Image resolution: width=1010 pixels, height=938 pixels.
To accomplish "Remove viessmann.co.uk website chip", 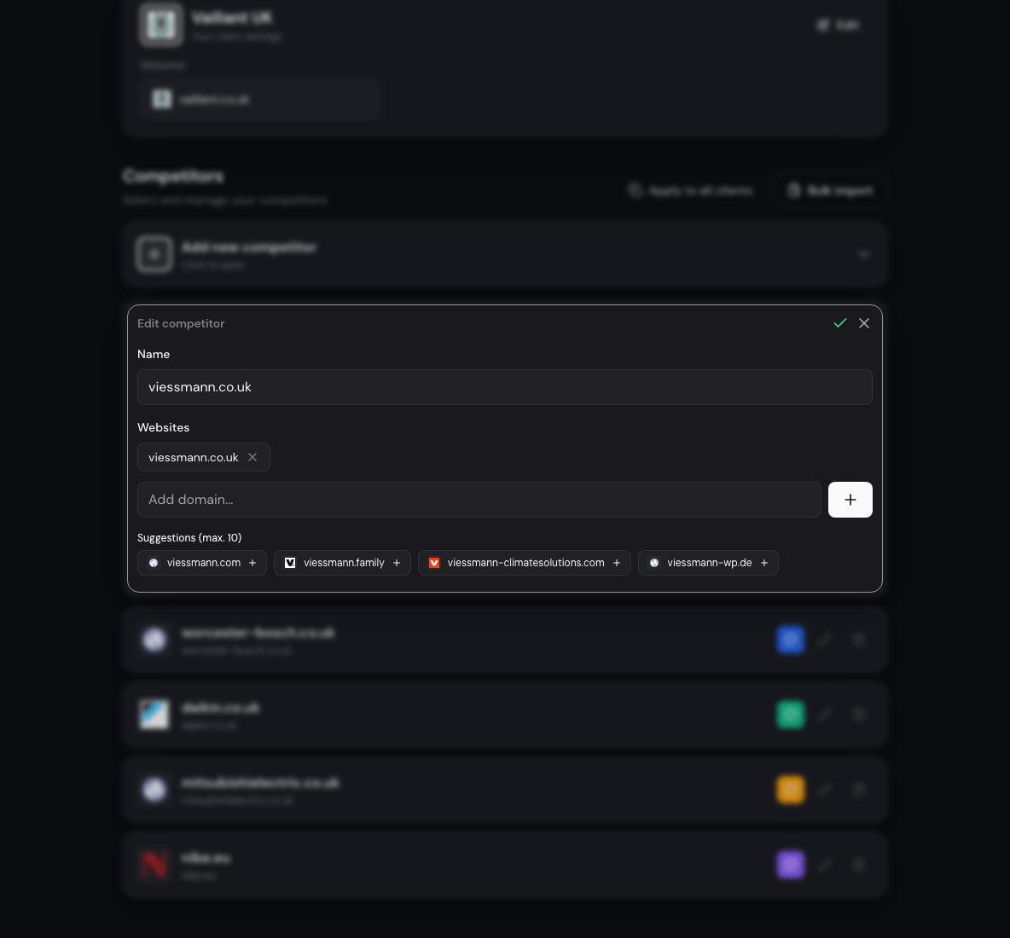I will 252,457.
